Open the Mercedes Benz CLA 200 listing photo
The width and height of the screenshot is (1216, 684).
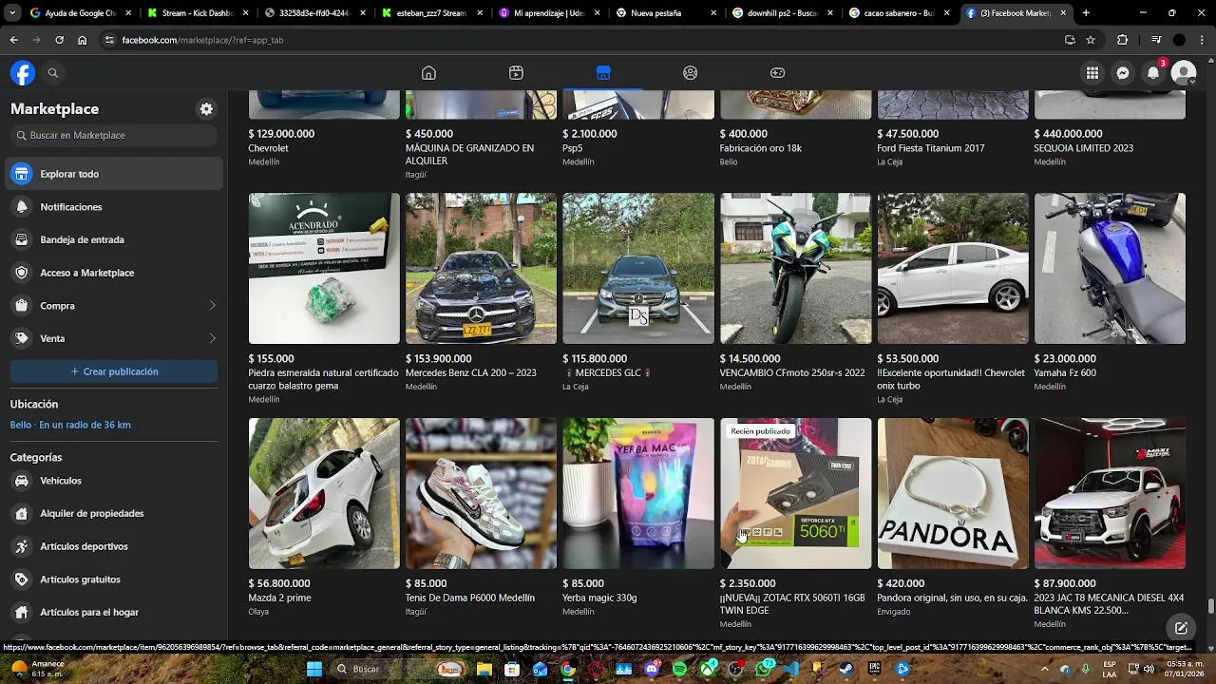tap(481, 269)
